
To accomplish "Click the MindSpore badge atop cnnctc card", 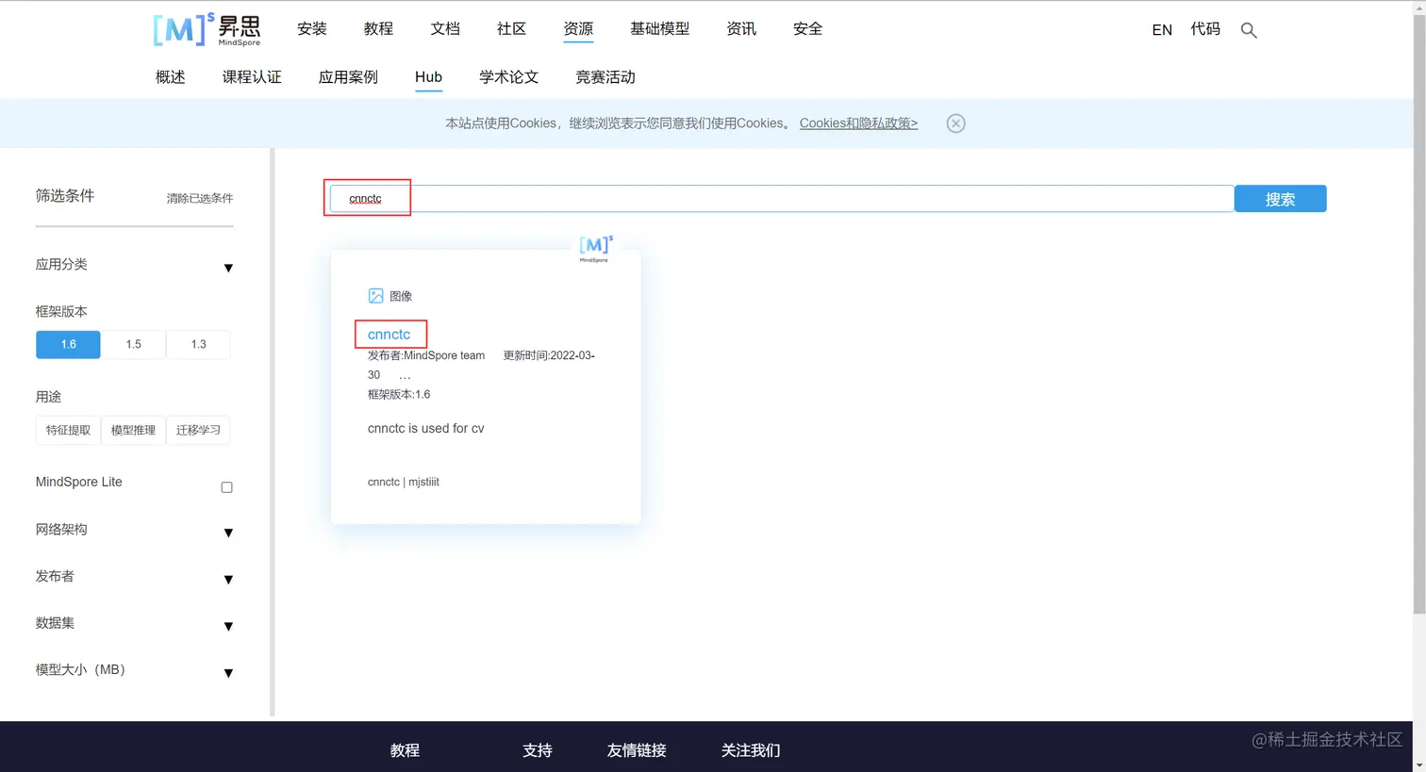I will click(x=595, y=248).
